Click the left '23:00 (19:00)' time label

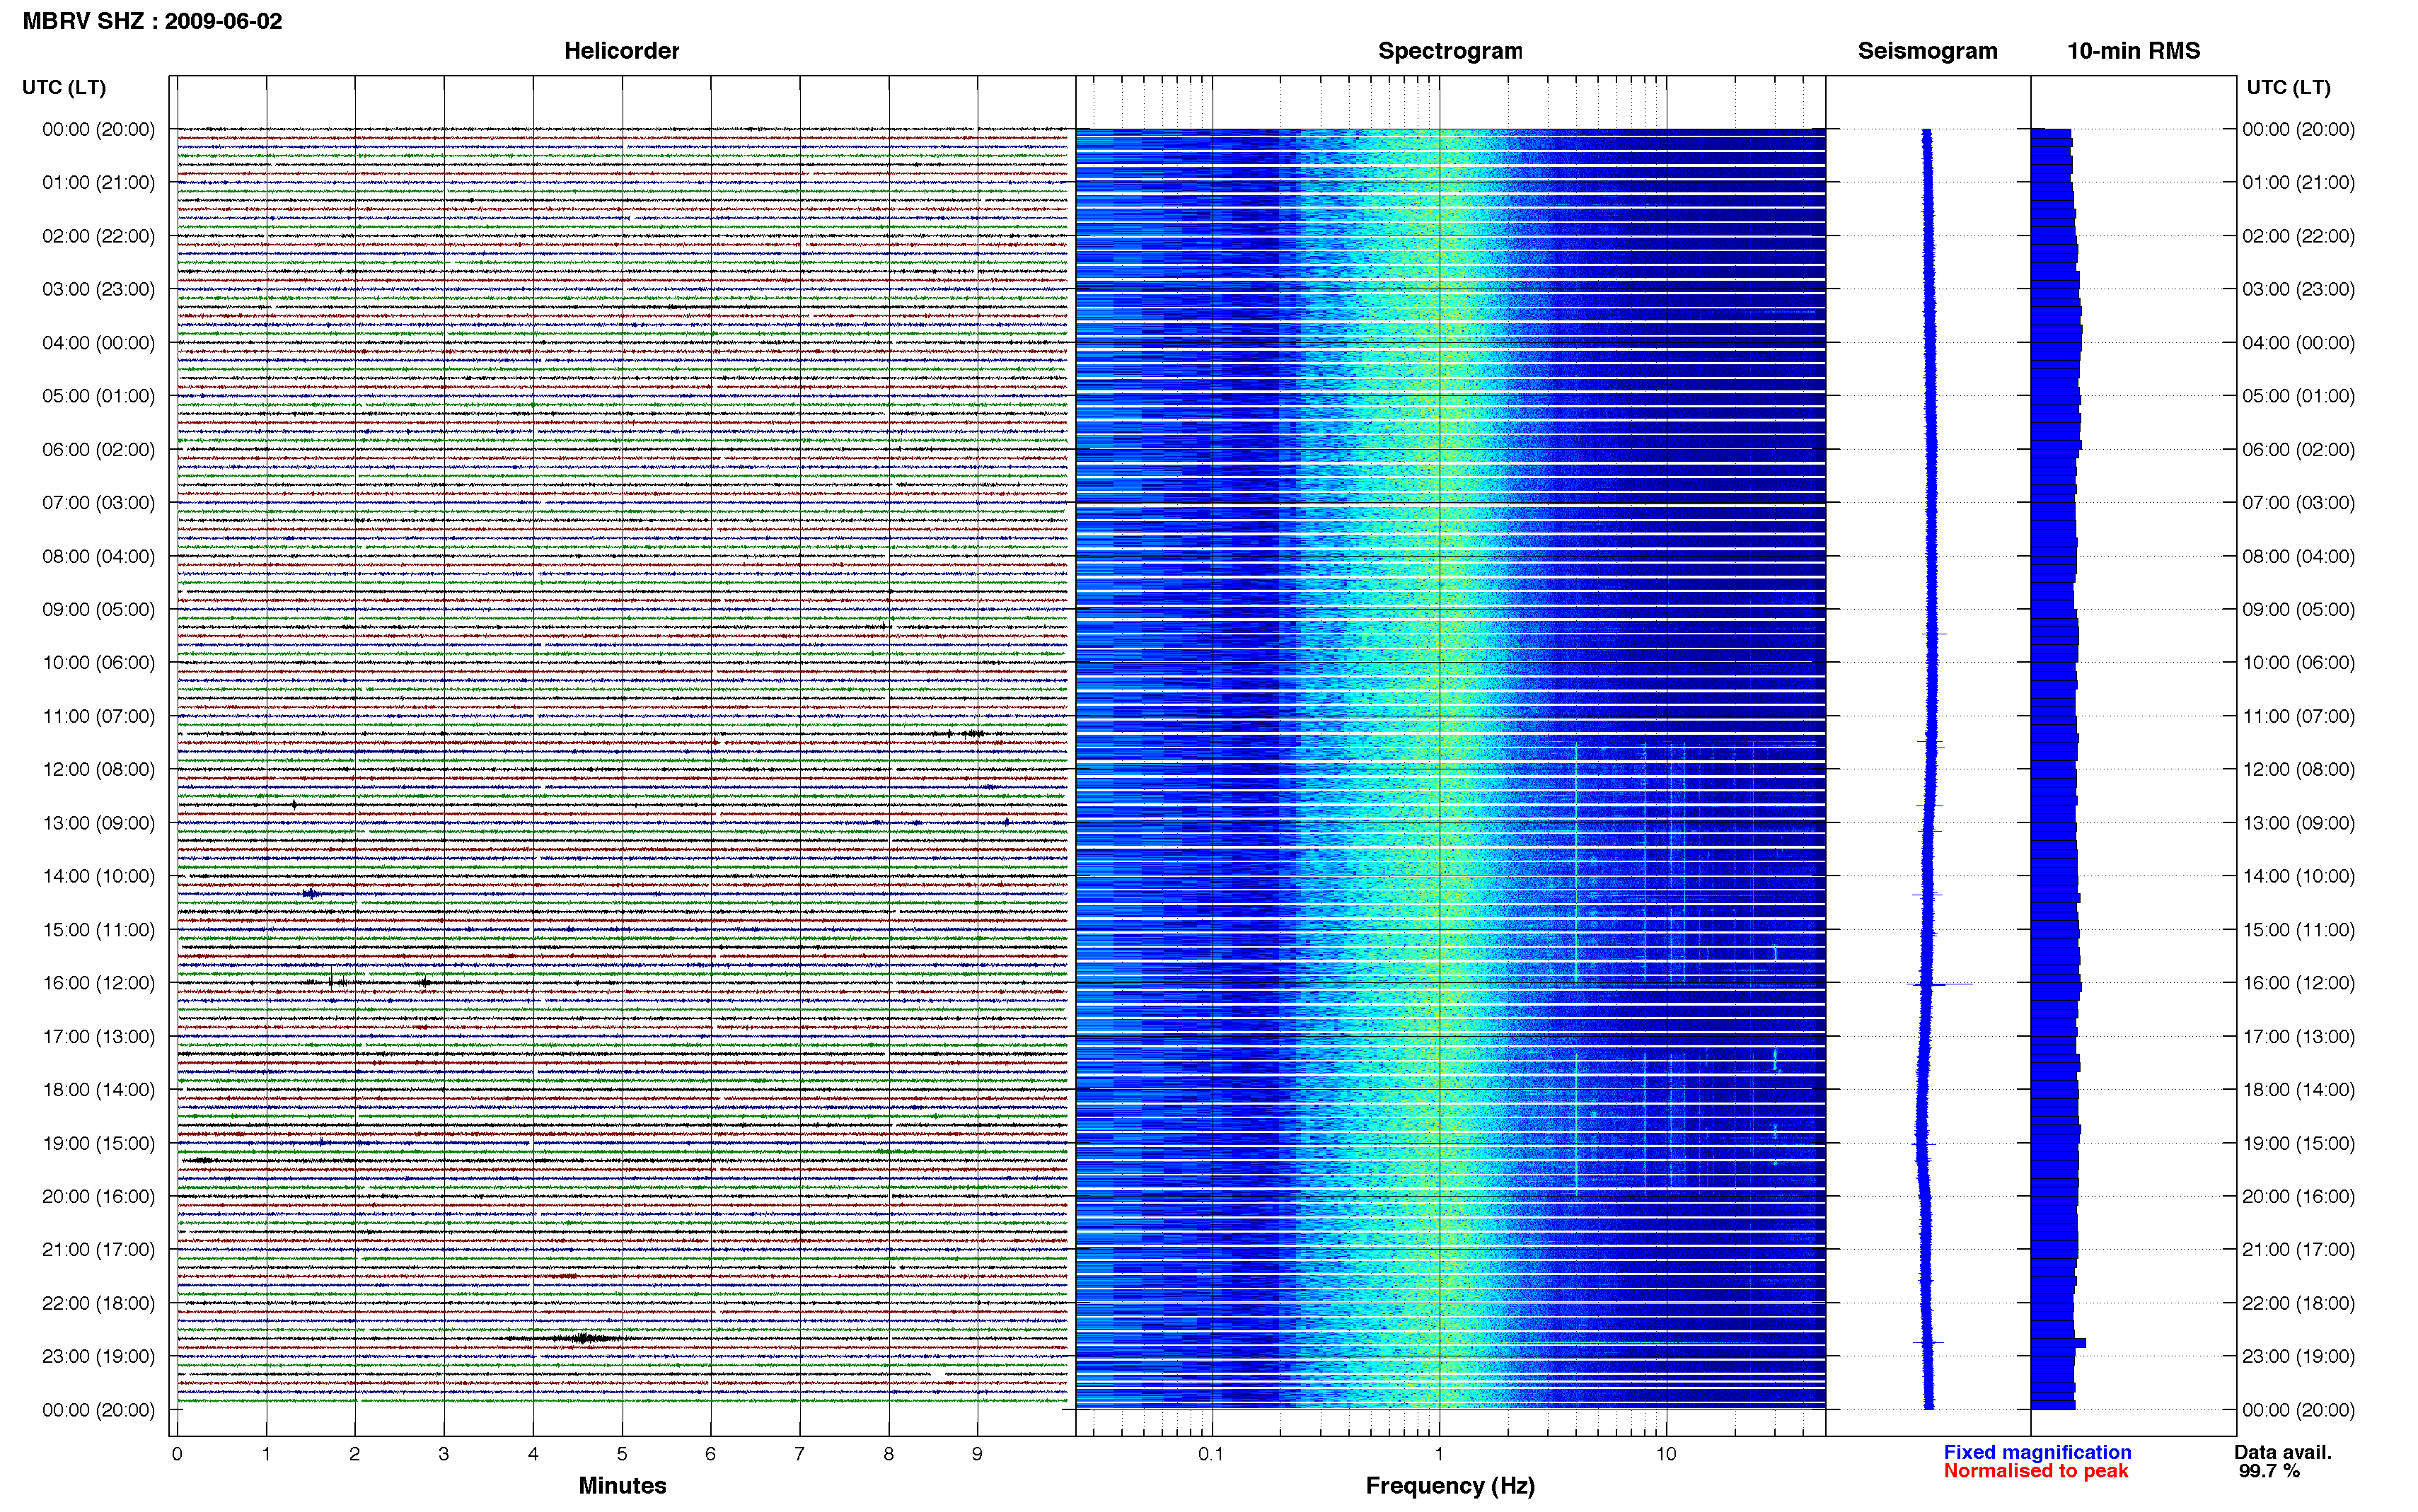(x=98, y=1356)
